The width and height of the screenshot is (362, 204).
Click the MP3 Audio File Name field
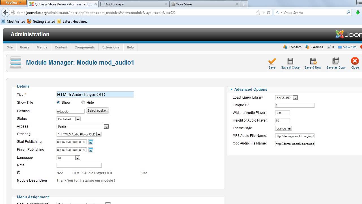pyautogui.click(x=295, y=136)
